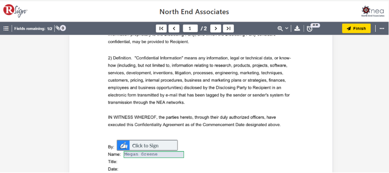Click the RSign logo

pyautogui.click(x=15, y=11)
